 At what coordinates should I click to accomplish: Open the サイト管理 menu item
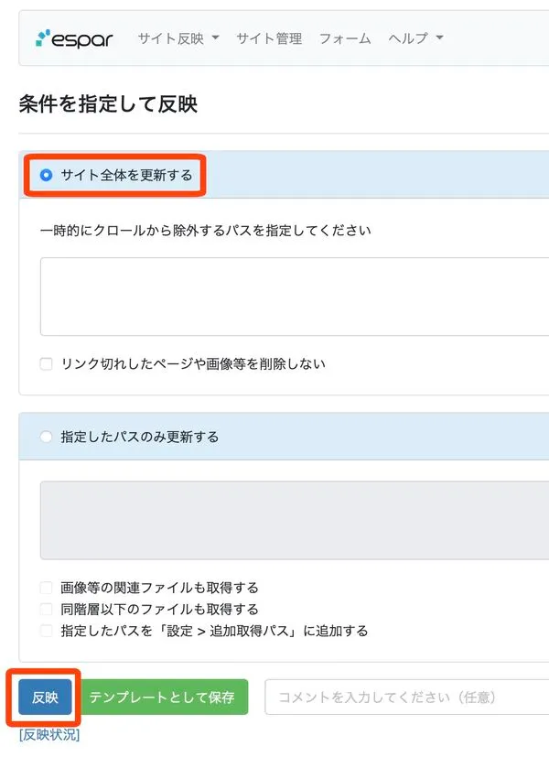[269, 38]
